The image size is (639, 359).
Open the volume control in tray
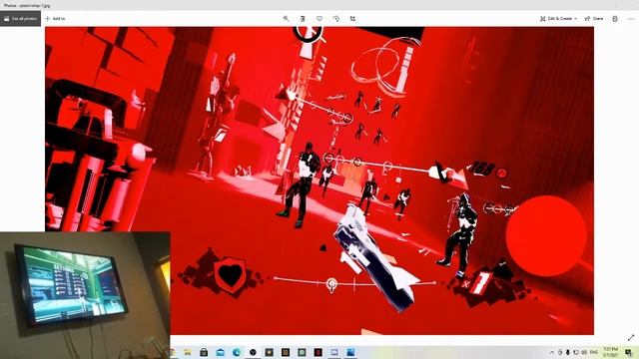[584, 352]
